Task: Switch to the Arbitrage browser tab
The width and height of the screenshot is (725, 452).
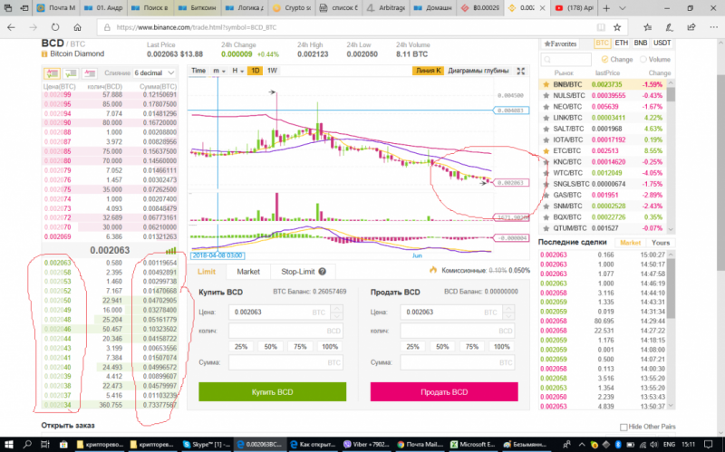Action: point(387,8)
